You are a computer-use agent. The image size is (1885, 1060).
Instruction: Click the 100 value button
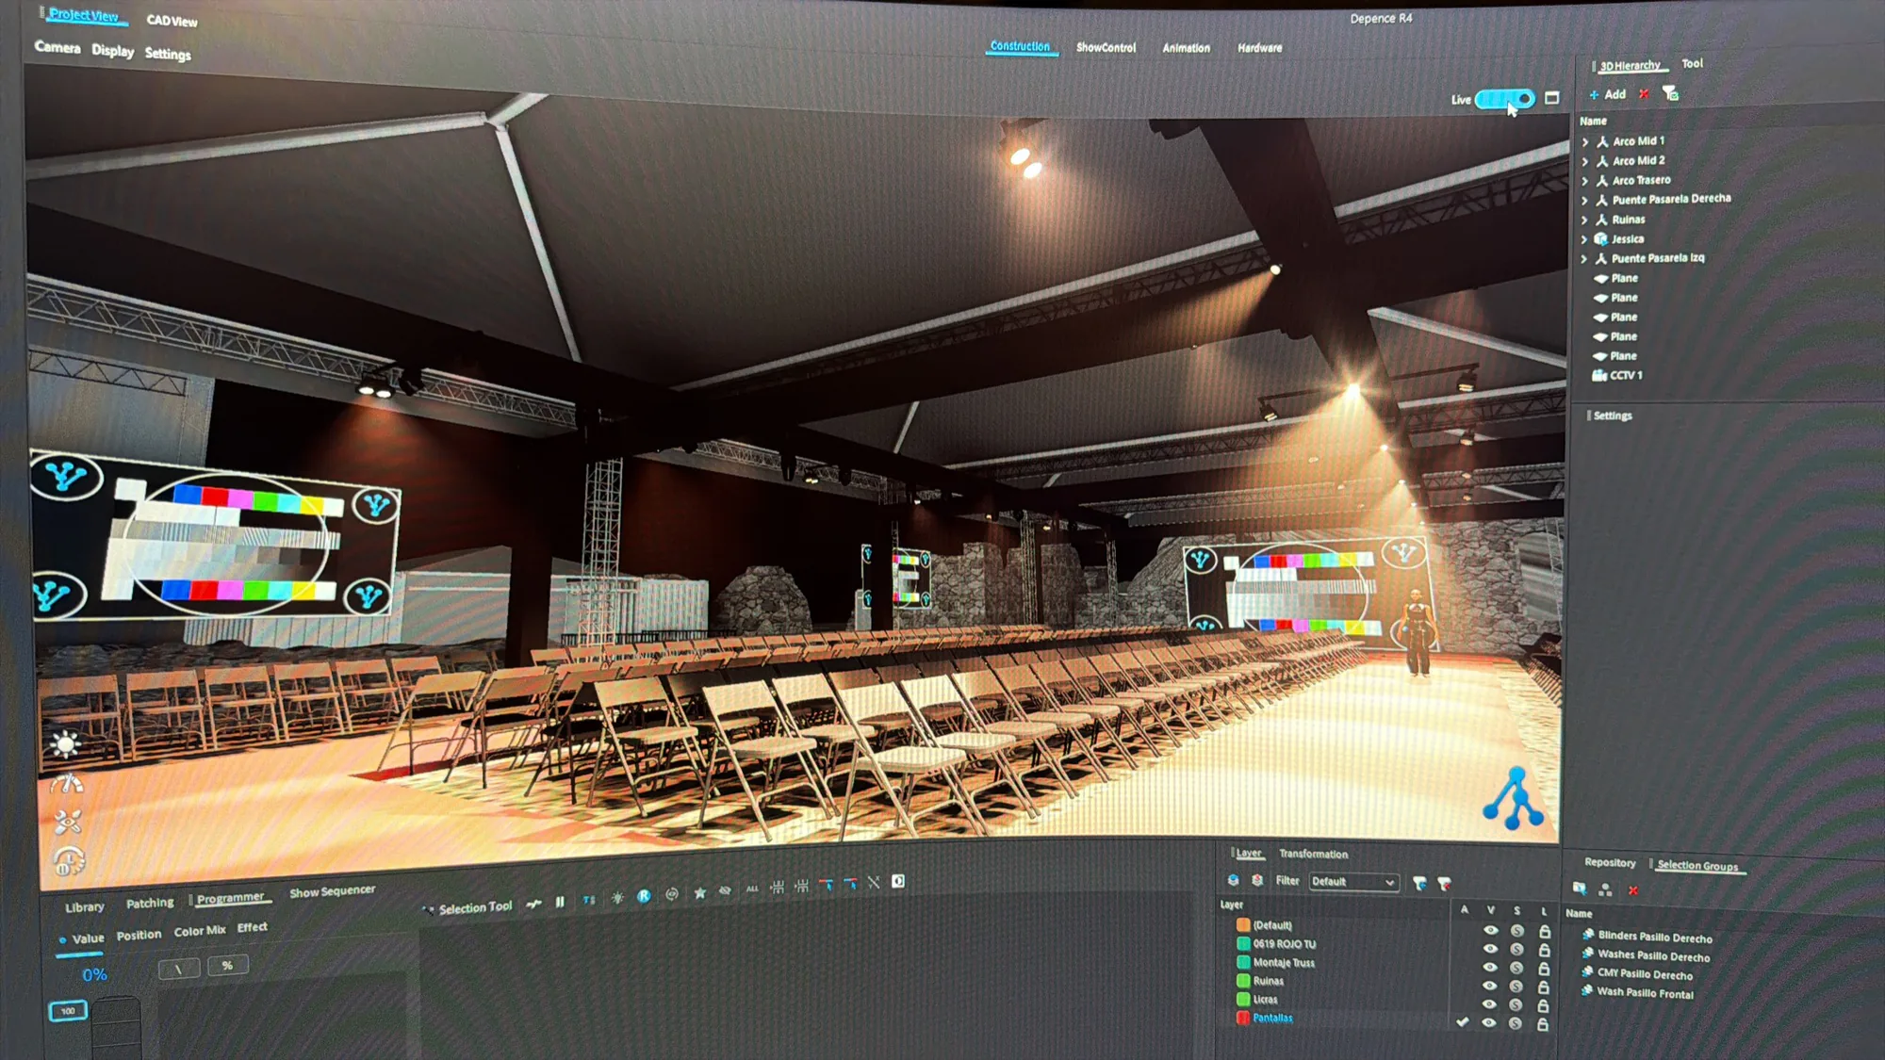[x=68, y=1011]
